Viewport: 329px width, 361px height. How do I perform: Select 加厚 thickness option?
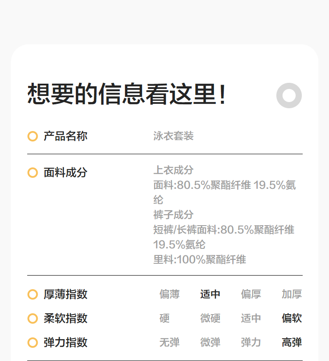tap(292, 294)
